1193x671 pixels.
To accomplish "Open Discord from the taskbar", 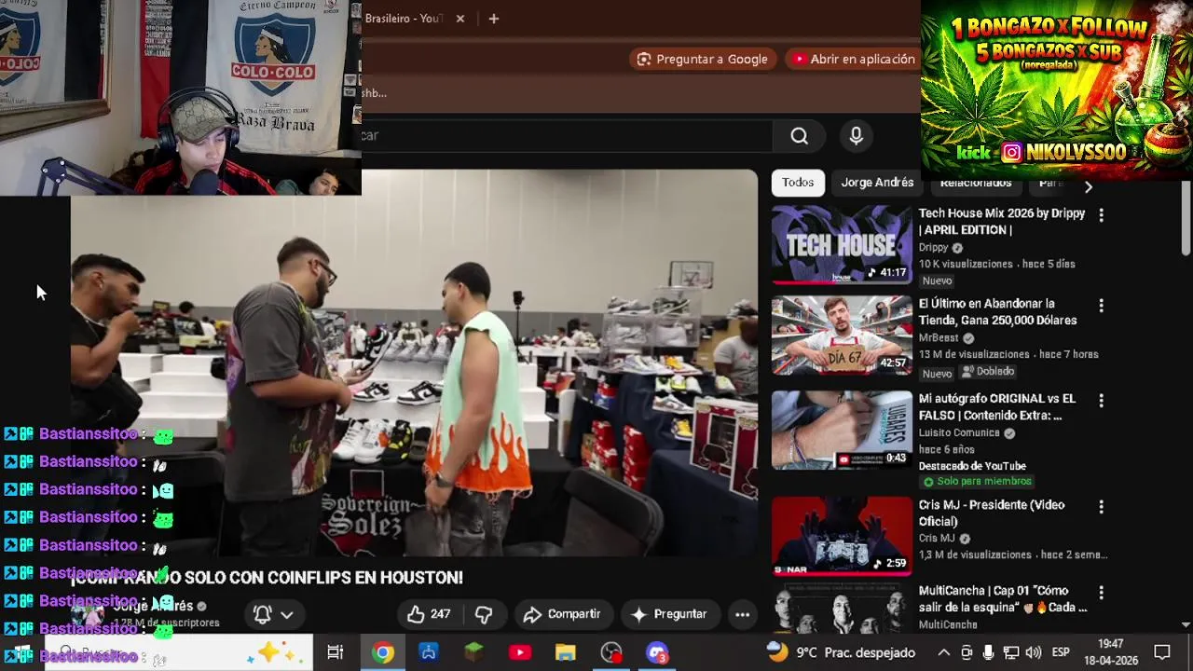I will coord(657,652).
